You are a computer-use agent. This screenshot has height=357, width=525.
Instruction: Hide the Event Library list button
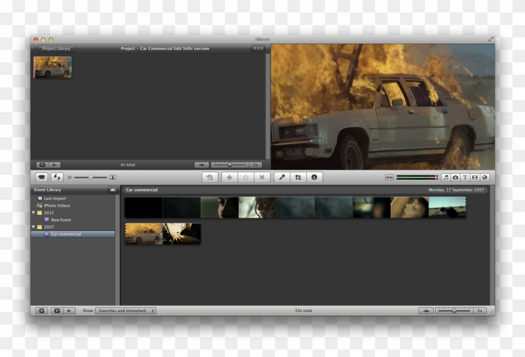point(41,311)
